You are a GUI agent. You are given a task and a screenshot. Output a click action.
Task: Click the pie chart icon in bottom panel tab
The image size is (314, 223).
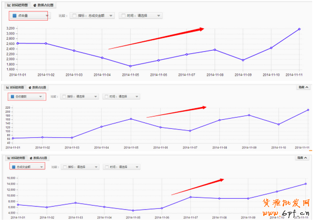[30, 158]
